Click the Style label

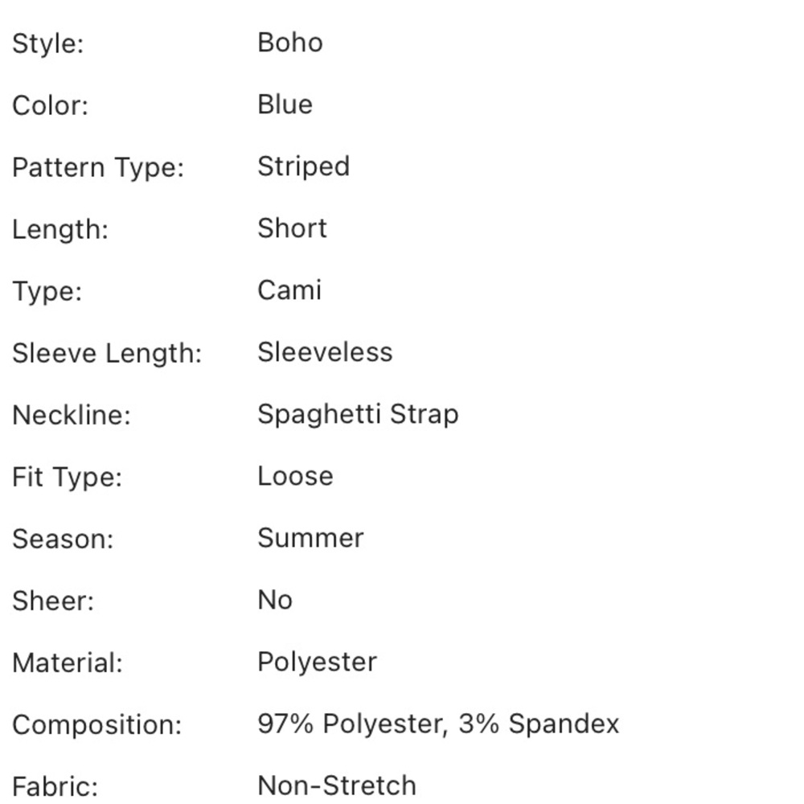coord(47,43)
